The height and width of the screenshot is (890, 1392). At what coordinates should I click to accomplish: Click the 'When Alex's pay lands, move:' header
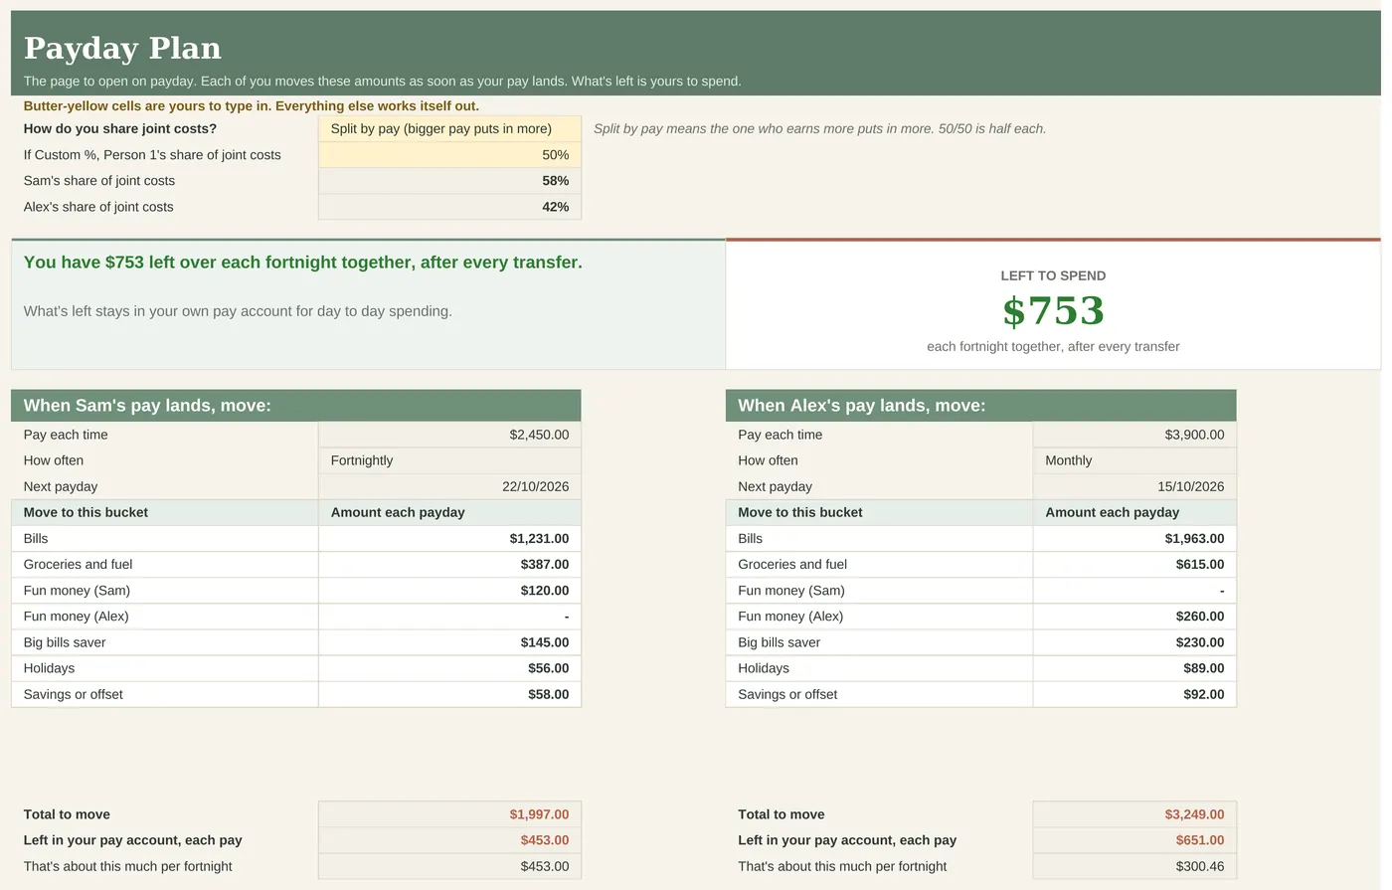point(981,406)
